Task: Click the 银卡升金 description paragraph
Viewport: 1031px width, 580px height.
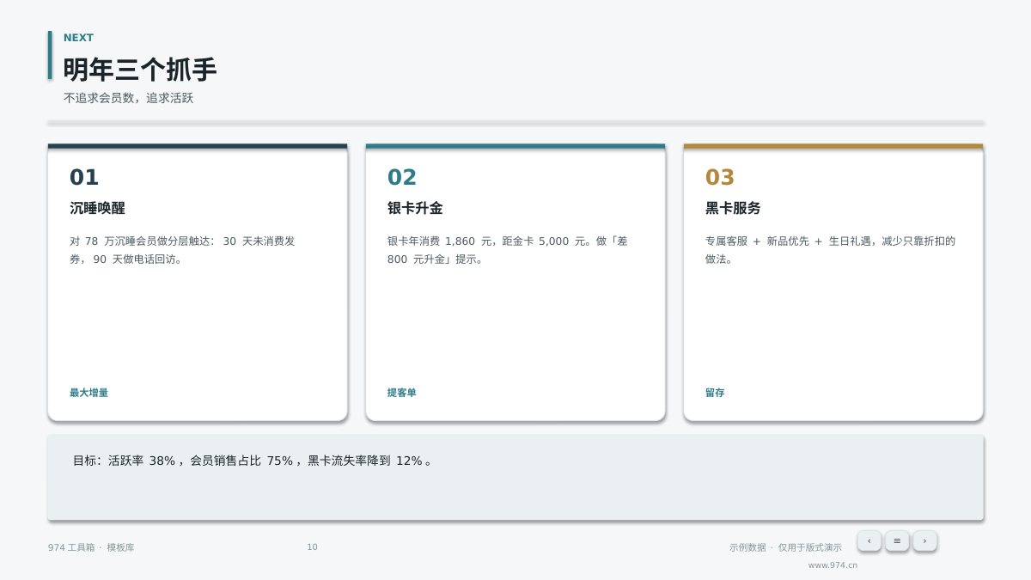Action: coord(508,250)
